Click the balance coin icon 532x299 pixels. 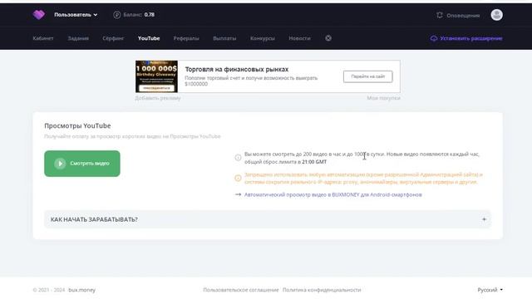[116, 15]
